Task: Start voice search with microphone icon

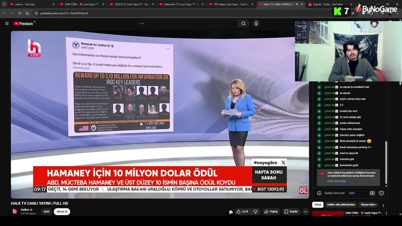Action: (x=256, y=23)
